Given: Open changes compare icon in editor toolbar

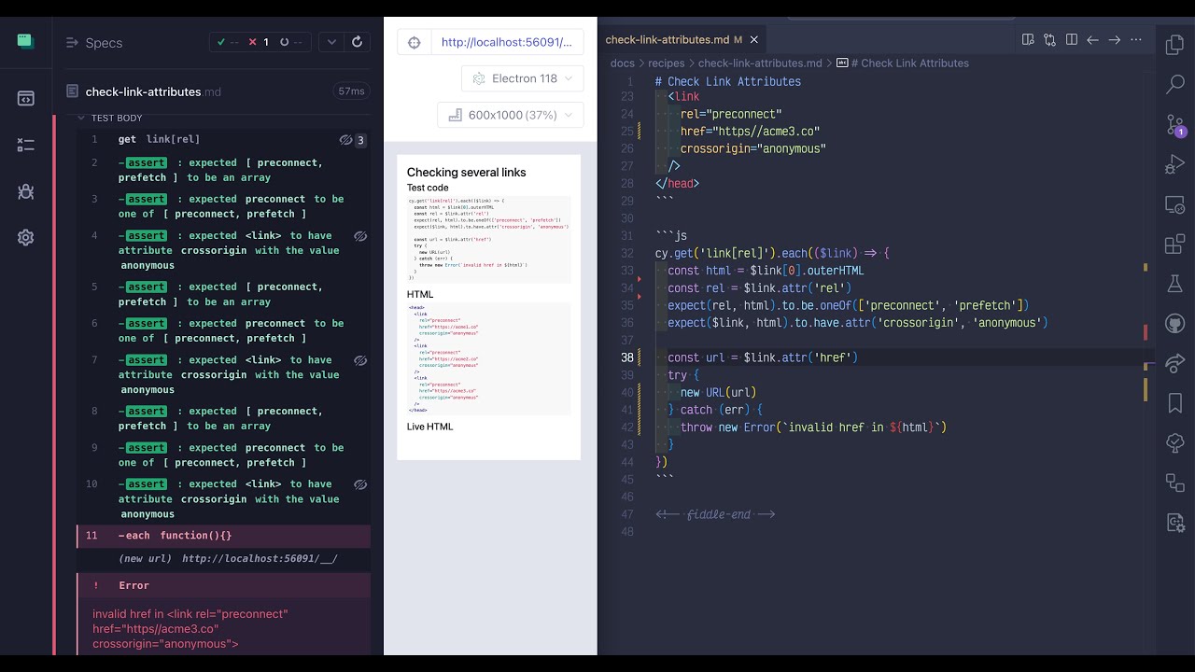Looking at the screenshot, I should [x=1049, y=40].
